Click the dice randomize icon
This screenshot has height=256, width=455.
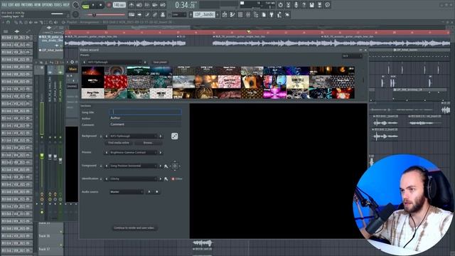(x=174, y=136)
